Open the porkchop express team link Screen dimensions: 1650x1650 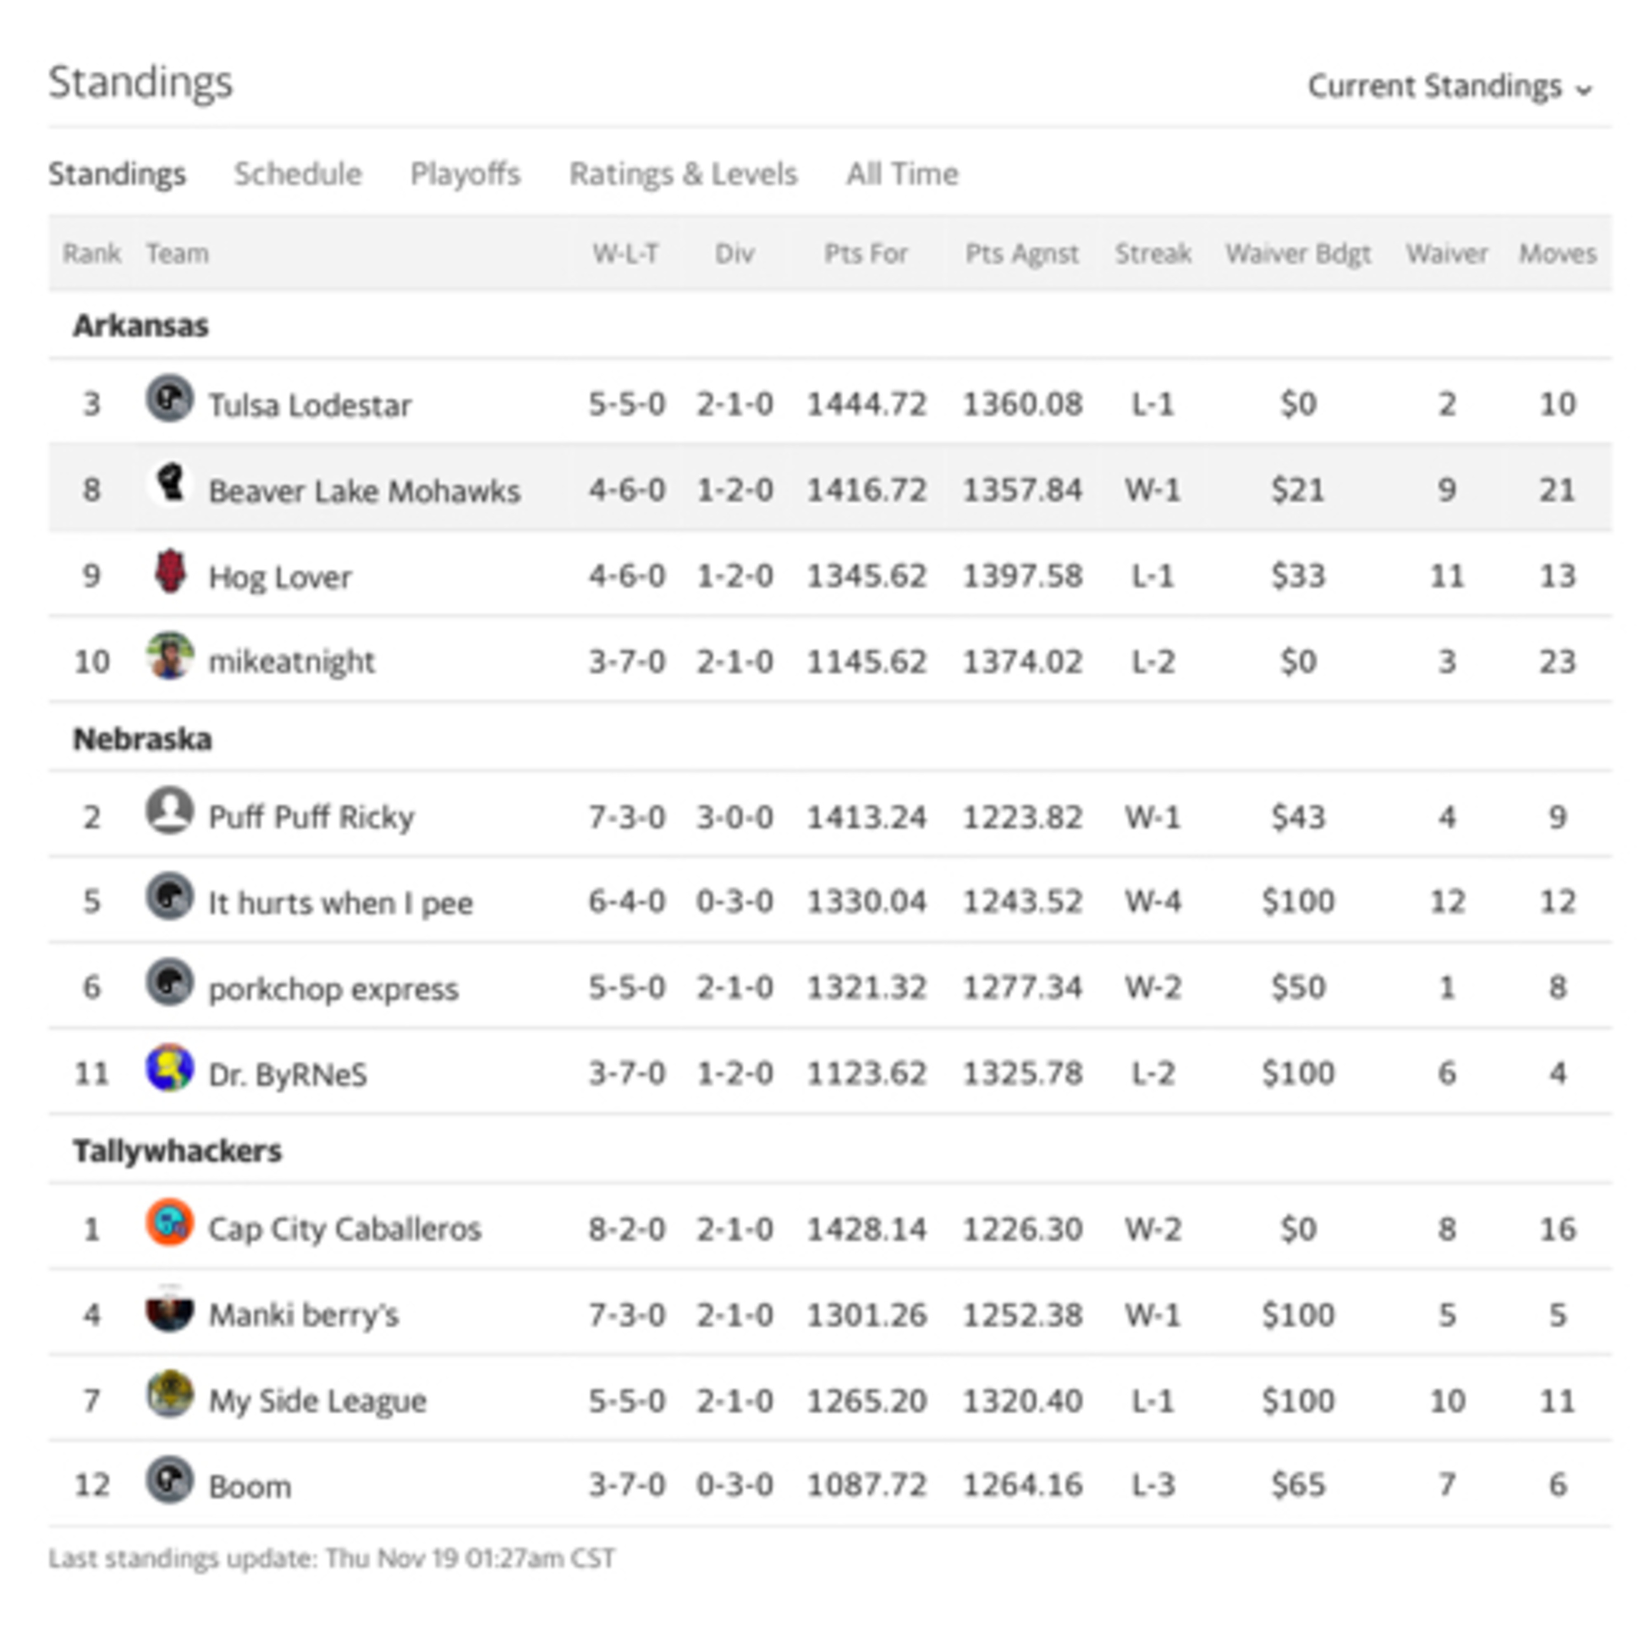point(334,989)
